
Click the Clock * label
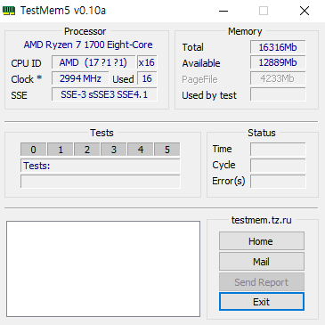[27, 79]
